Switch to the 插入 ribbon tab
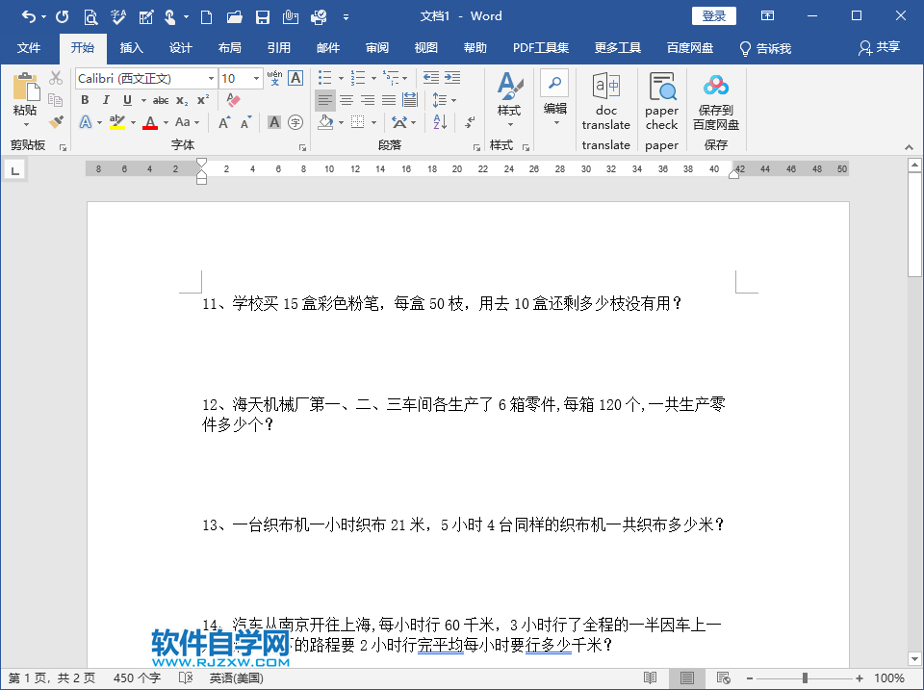 pos(133,47)
